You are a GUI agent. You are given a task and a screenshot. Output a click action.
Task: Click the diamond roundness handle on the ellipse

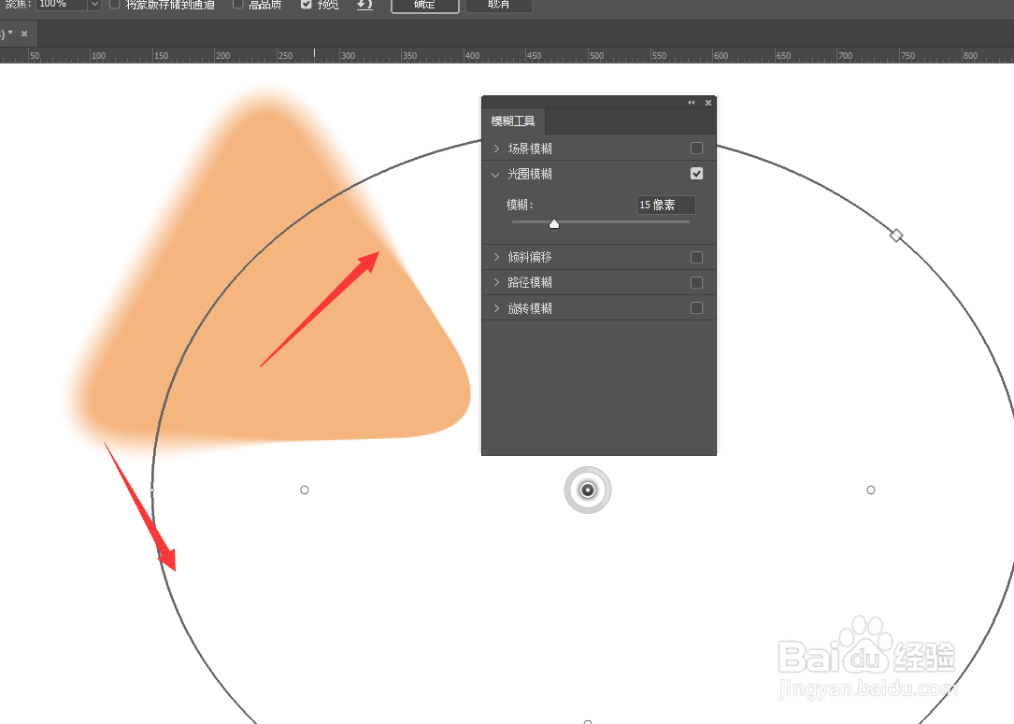(896, 235)
